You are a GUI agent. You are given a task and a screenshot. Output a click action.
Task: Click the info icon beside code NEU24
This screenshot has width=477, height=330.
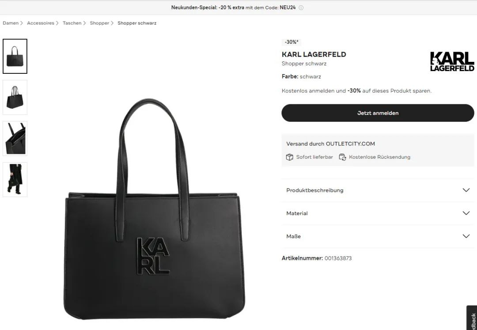[301, 8]
